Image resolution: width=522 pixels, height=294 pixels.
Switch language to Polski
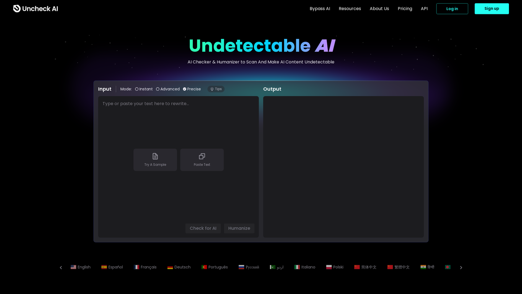click(335, 267)
